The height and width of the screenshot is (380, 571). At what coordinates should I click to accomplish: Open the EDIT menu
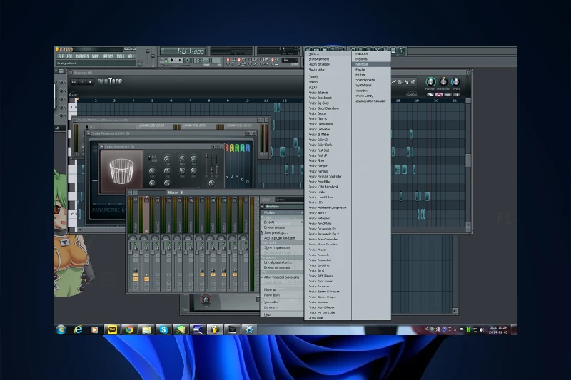[69, 56]
